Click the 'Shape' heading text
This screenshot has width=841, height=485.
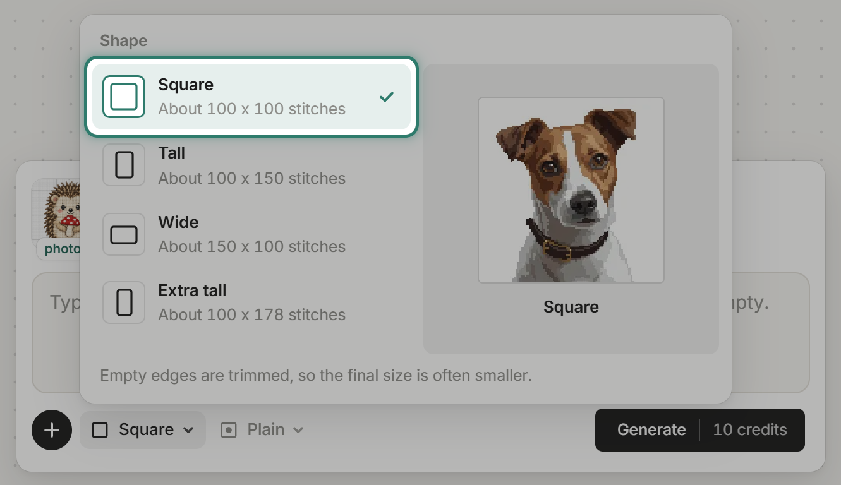(124, 41)
